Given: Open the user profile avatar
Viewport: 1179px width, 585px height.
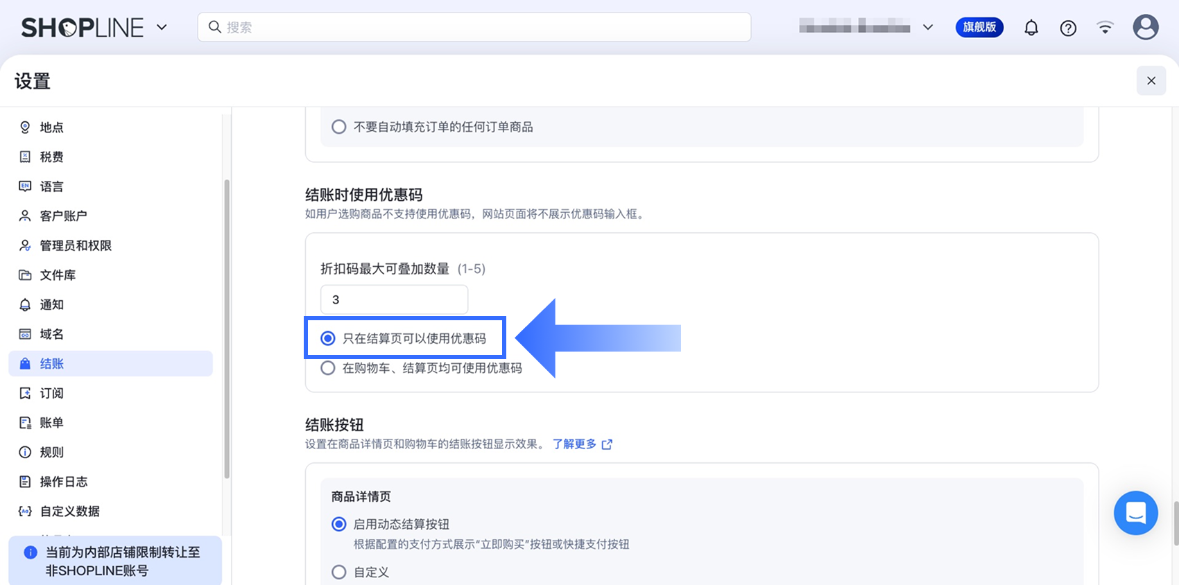Looking at the screenshot, I should [x=1145, y=28].
